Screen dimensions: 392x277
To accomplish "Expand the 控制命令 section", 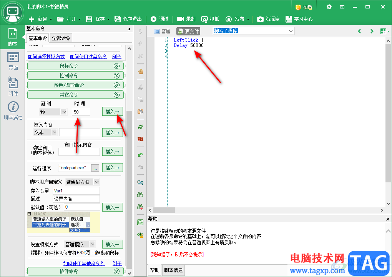I will click(x=75, y=75).
